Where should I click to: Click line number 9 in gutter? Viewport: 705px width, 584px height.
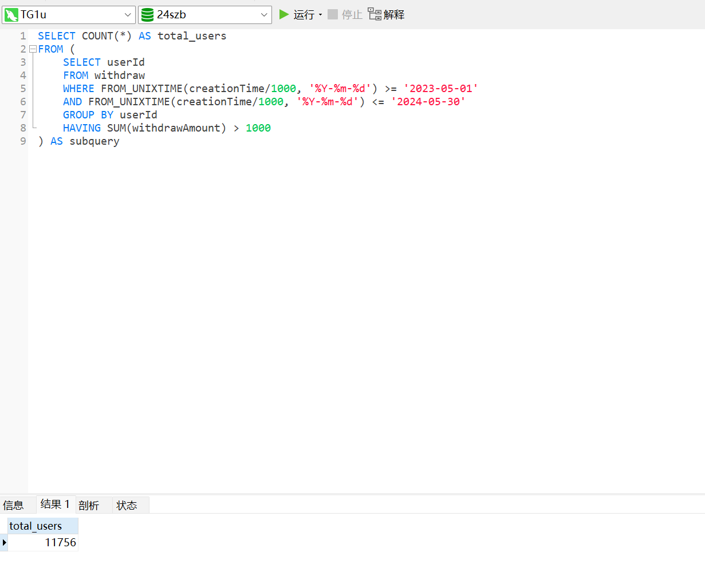(23, 141)
